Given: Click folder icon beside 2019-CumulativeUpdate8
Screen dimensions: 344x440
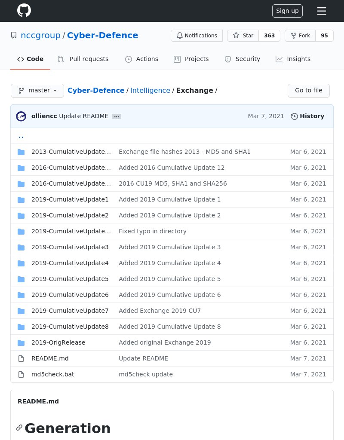Looking at the screenshot, I should click(21, 327).
